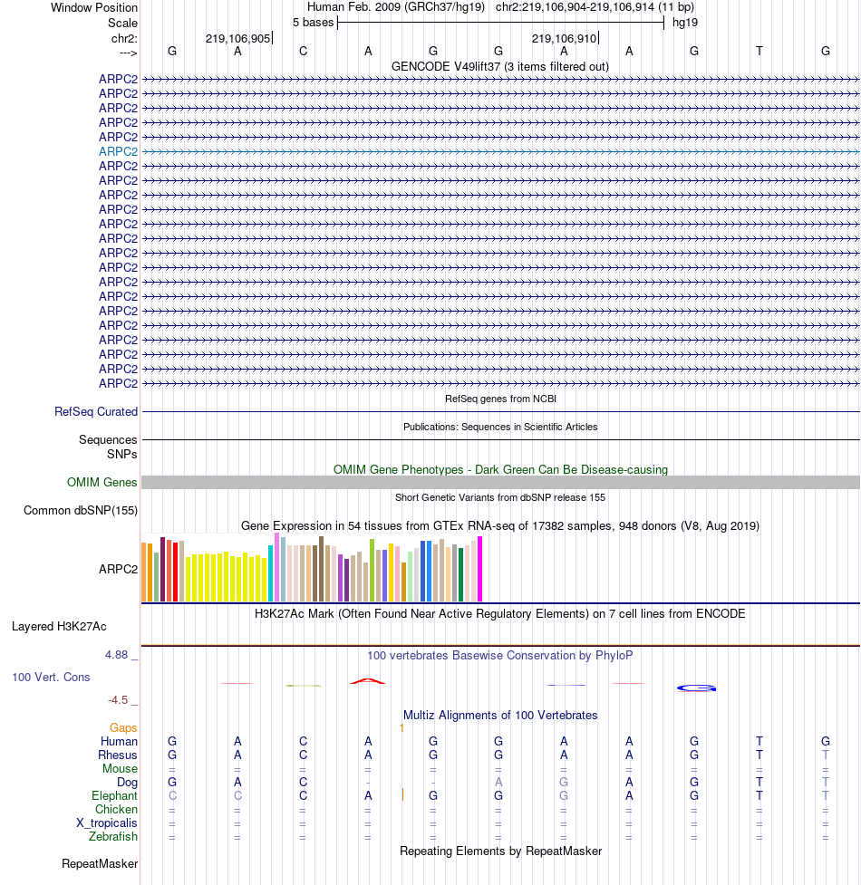This screenshot has height=885, width=861.
Task: Open the 'RefSeq genes from NCBI' title
Action: [x=500, y=399]
